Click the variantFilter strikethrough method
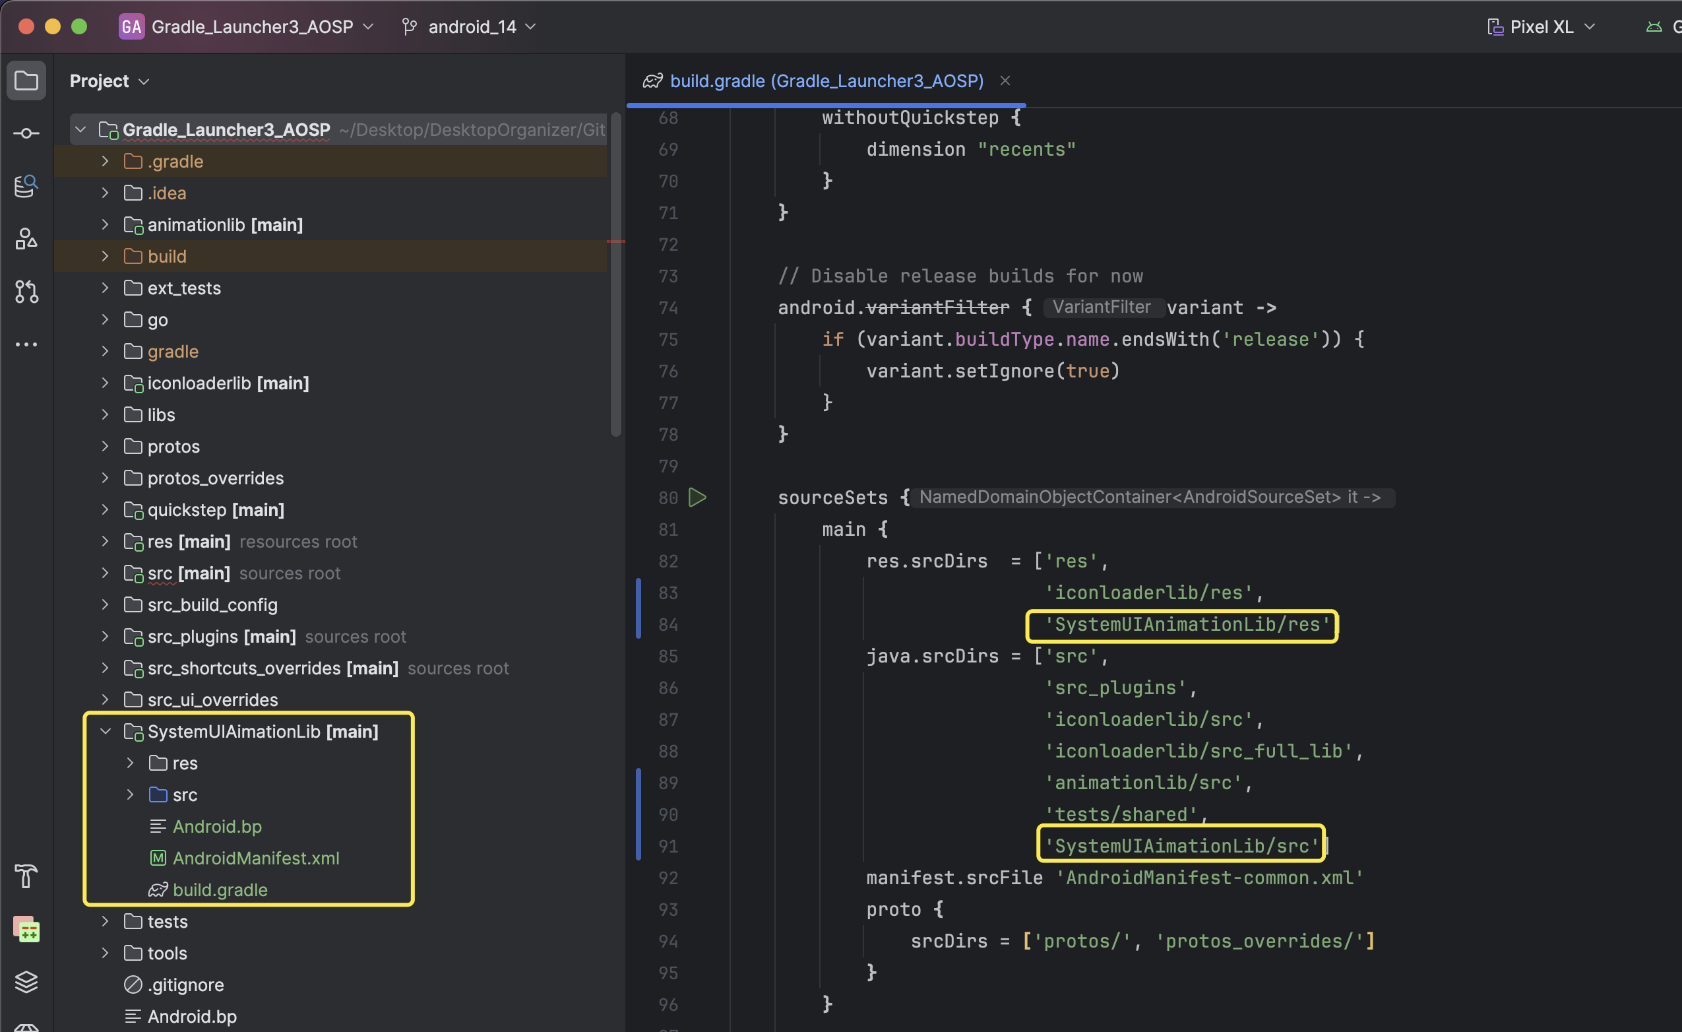This screenshot has height=1032, width=1682. [x=937, y=307]
